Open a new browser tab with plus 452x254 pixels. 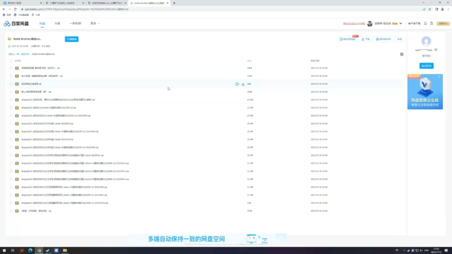174,3
